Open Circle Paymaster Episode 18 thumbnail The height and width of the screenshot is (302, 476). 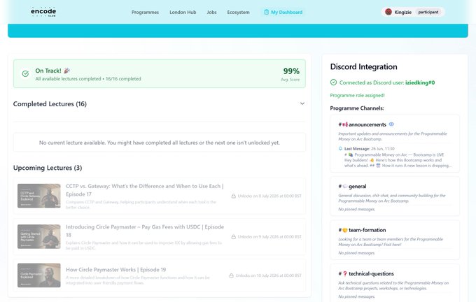click(39, 236)
